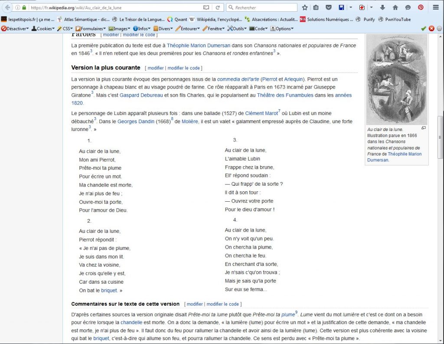
Task: Click the grey circle status icon
Action: (439, 28)
